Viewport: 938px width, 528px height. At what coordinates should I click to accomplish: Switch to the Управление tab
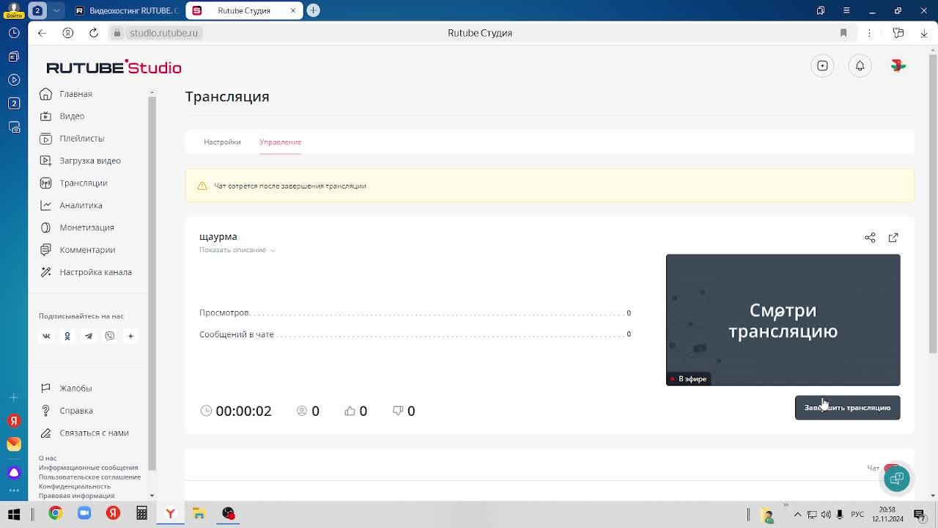(x=280, y=142)
